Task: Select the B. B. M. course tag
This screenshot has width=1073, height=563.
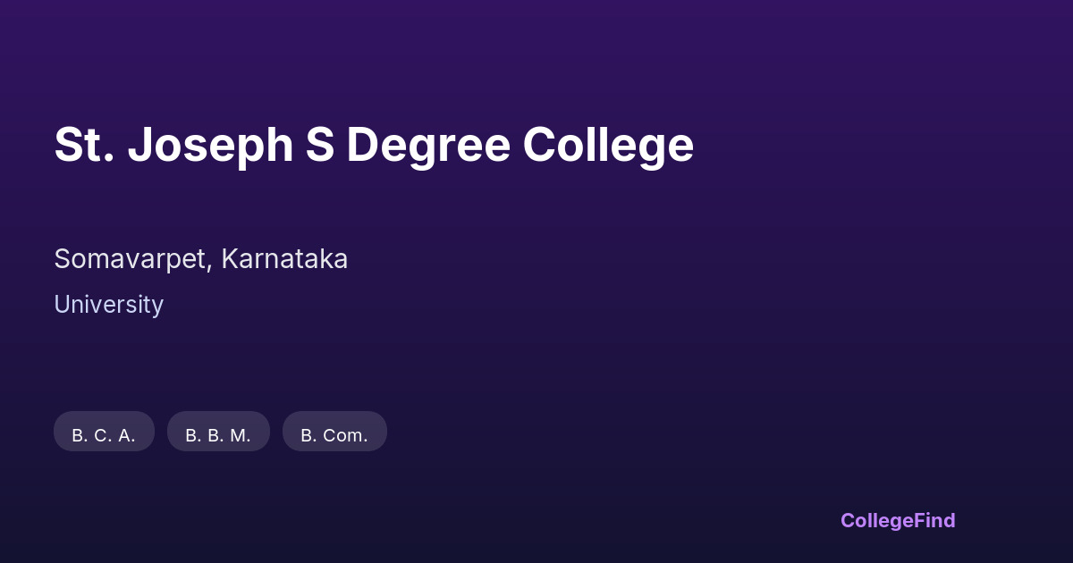Action: 218,433
